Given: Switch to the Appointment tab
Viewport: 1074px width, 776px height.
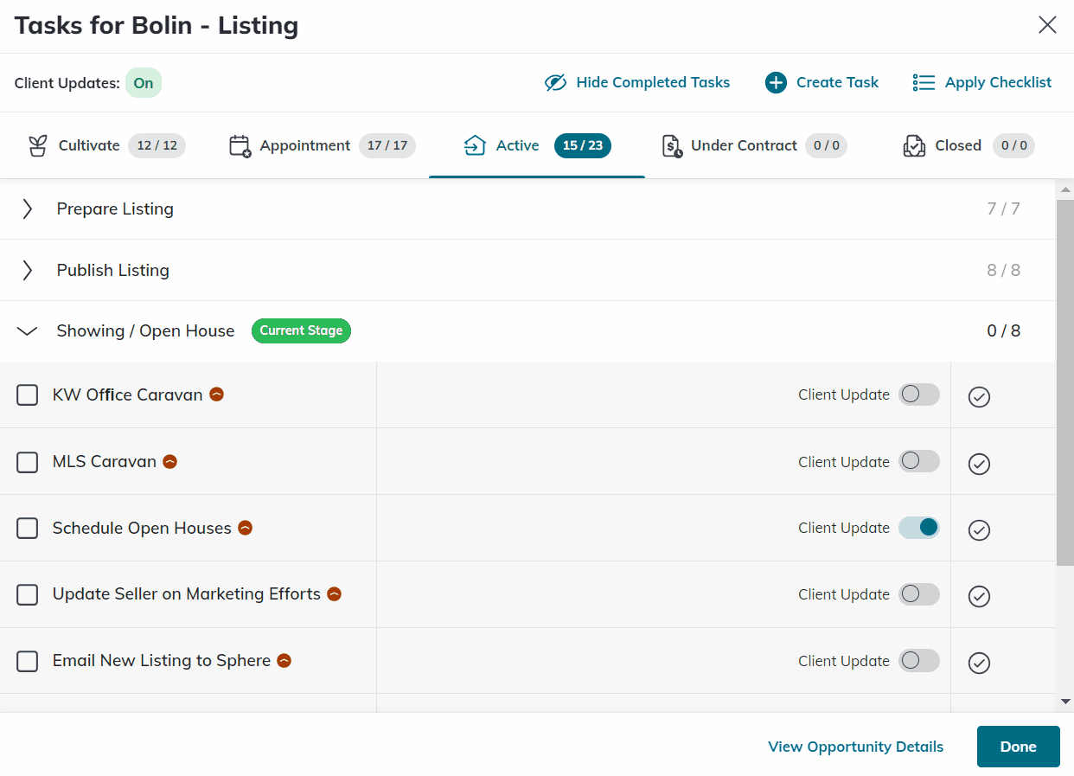Looking at the screenshot, I should click(x=322, y=145).
